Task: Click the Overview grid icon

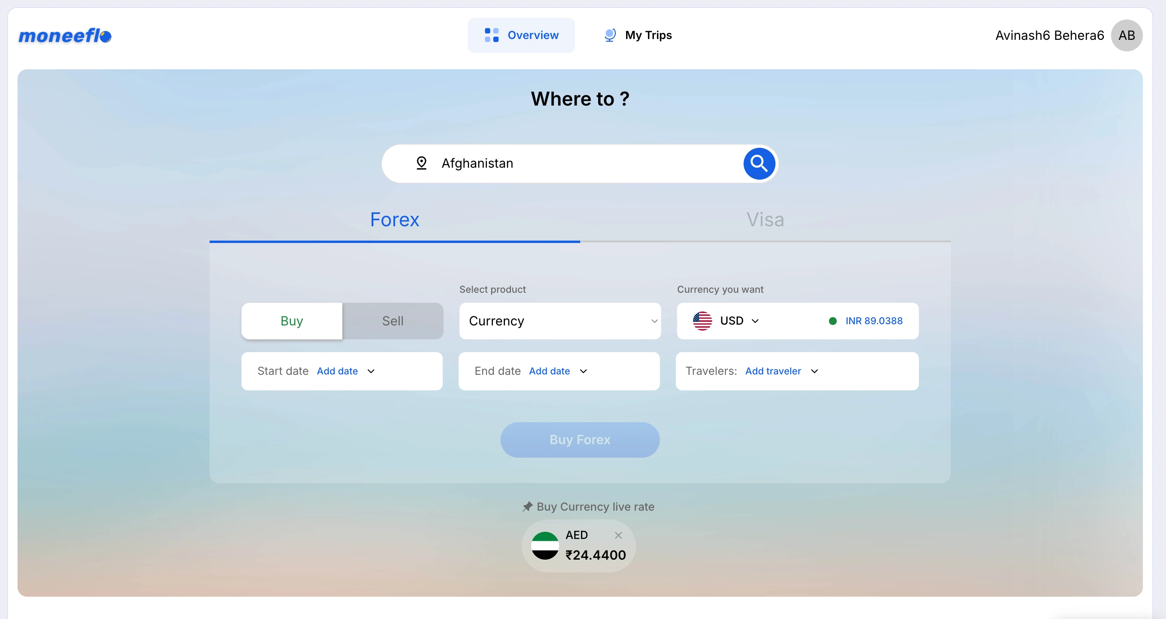Action: click(492, 35)
